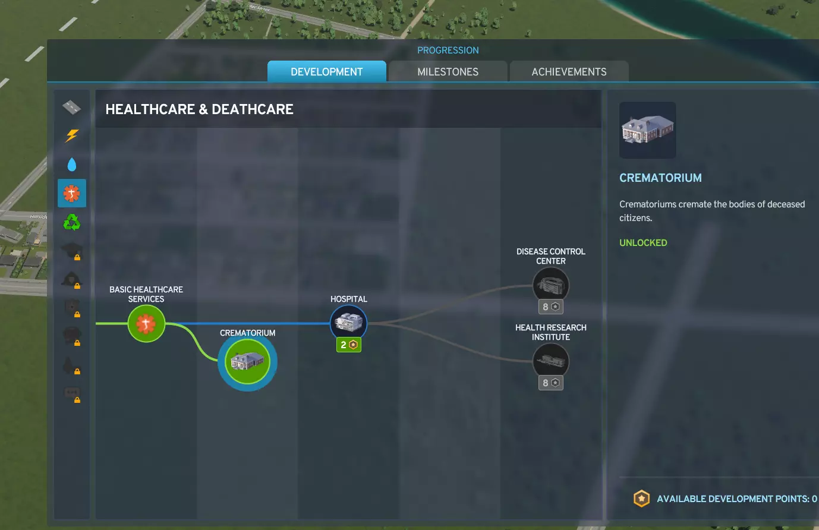Click the Crematorium title in details panel
This screenshot has width=819, height=530.
(660, 178)
